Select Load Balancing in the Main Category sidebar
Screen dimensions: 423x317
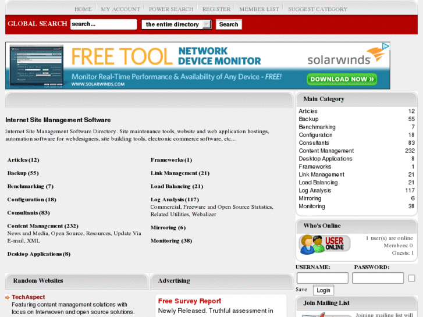[318, 183]
